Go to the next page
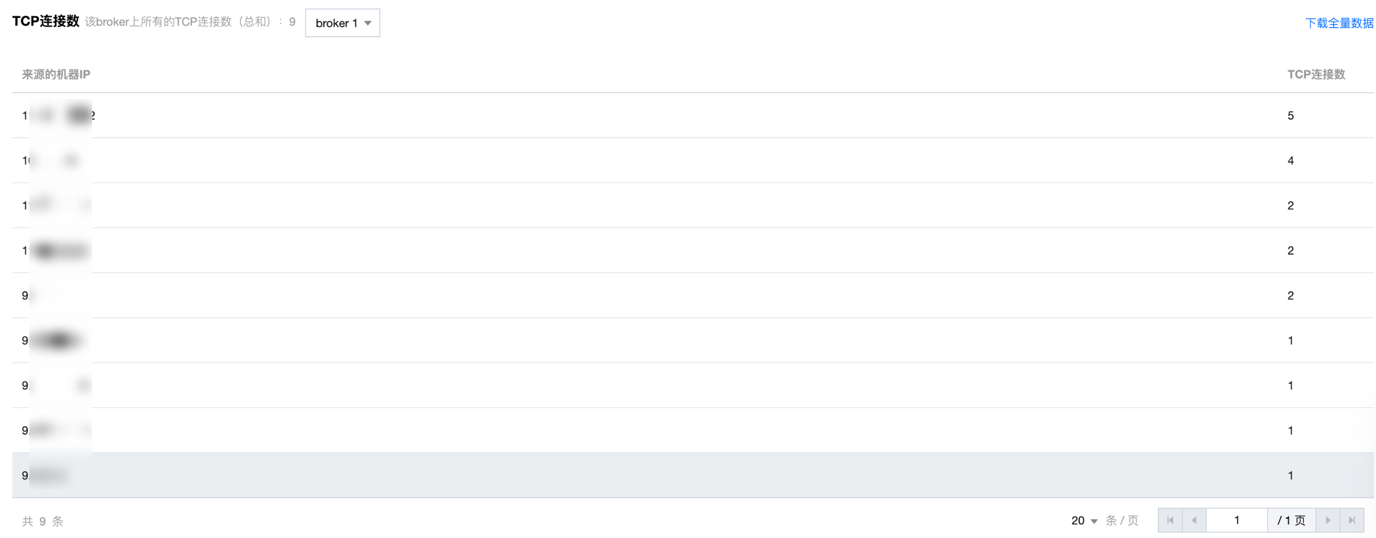Image resolution: width=1376 pixels, height=538 pixels. (1328, 520)
